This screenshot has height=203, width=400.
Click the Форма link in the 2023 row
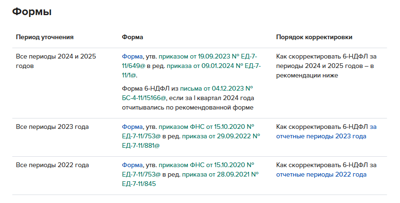click(x=132, y=127)
